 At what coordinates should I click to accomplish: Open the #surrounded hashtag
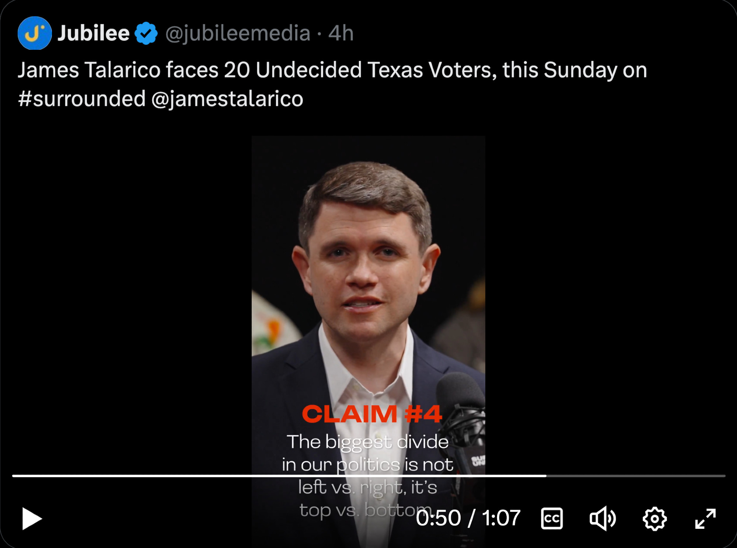point(82,99)
